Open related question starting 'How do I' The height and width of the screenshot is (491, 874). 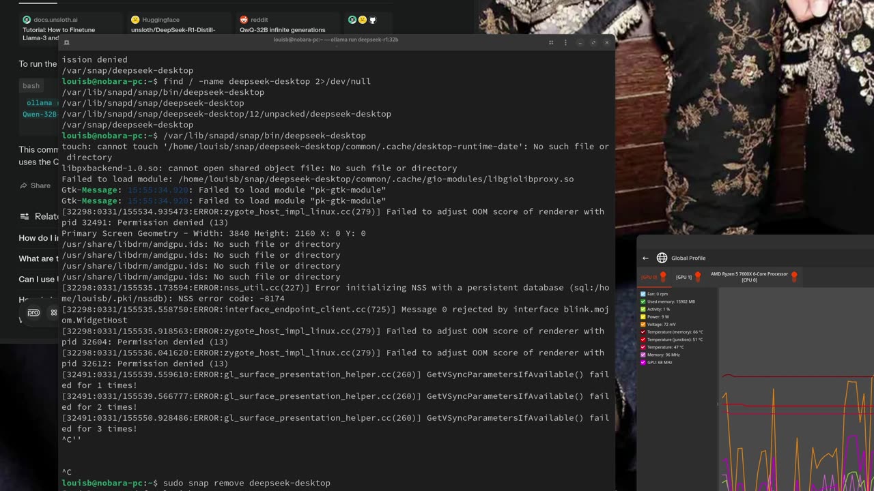point(38,238)
